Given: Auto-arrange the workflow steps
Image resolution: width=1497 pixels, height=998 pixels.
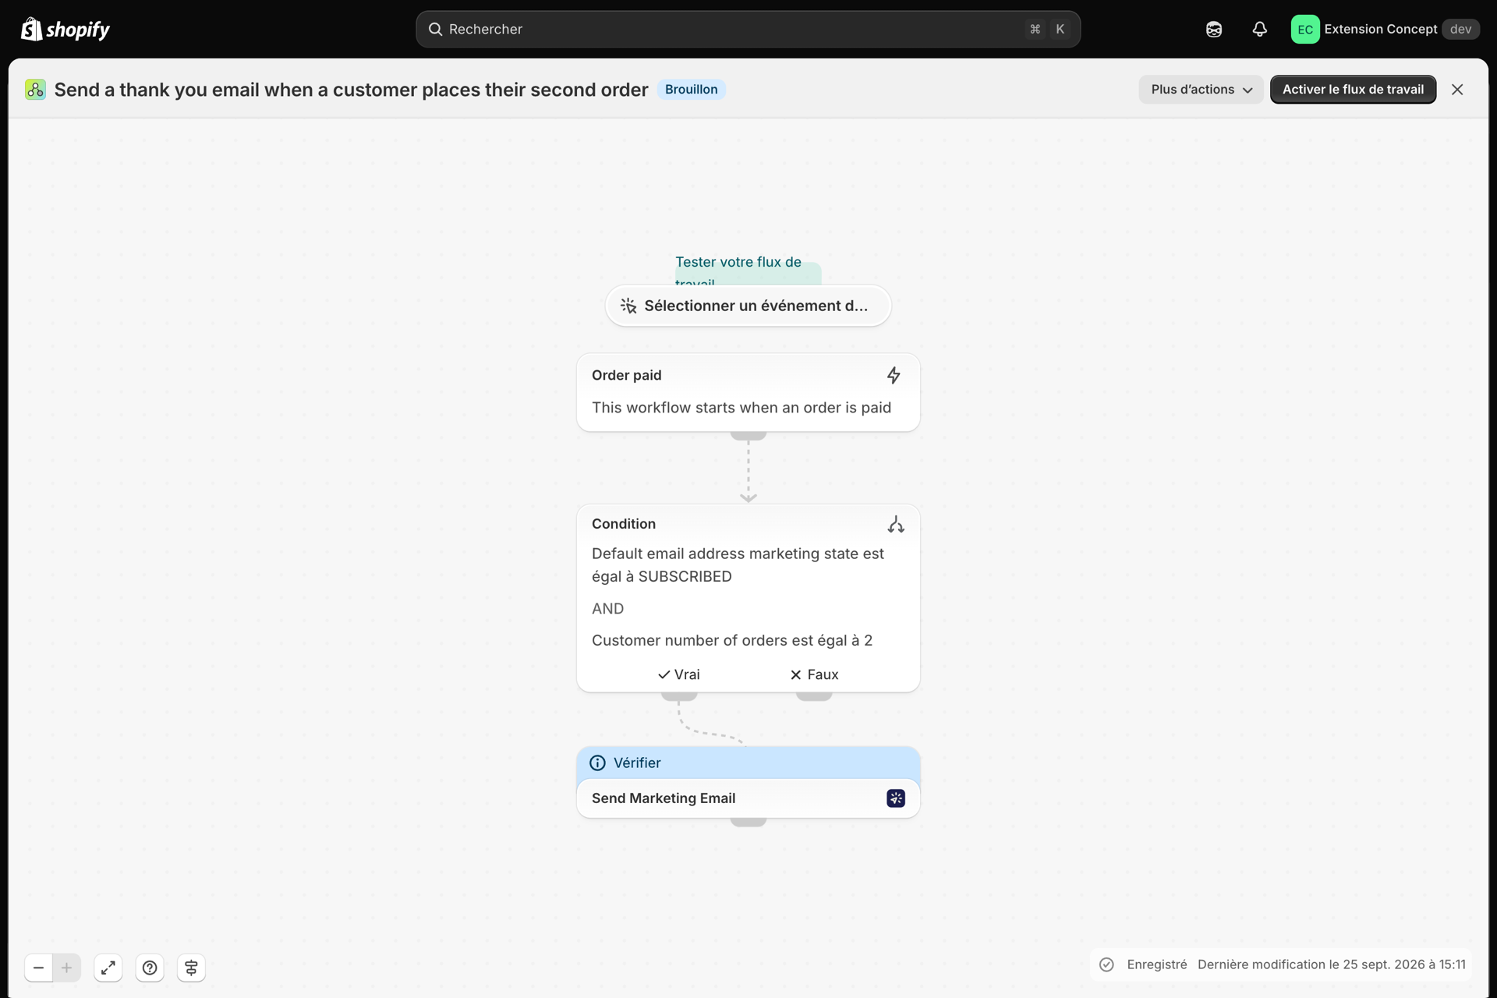Looking at the screenshot, I should pyautogui.click(x=191, y=968).
